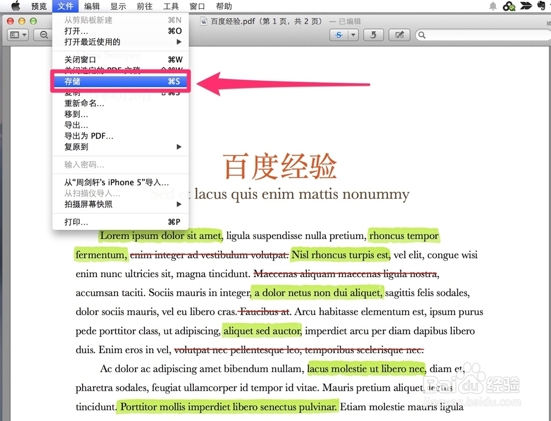The height and width of the screenshot is (421, 551).
Task: Click highlighted text 'rhoncus tempor'
Action: [404, 236]
